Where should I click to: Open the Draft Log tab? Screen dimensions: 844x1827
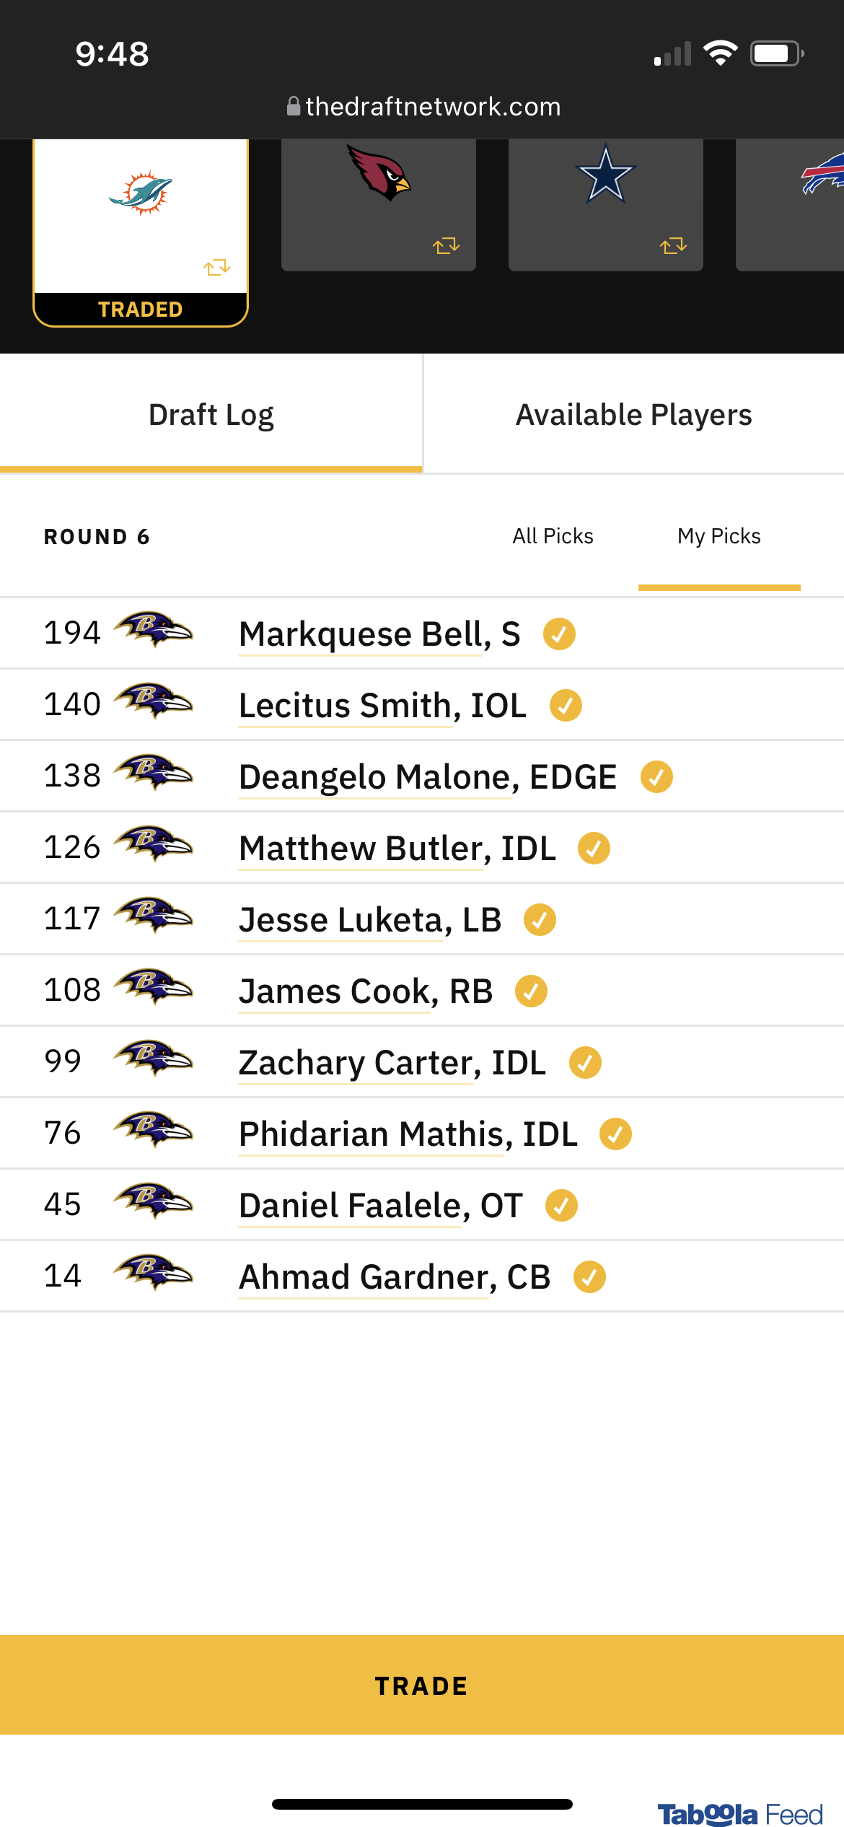click(x=211, y=414)
